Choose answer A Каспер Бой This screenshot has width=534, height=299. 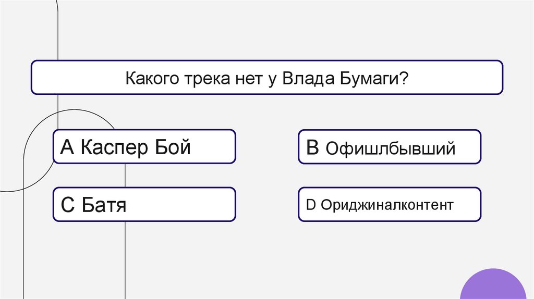pyautogui.click(x=144, y=147)
